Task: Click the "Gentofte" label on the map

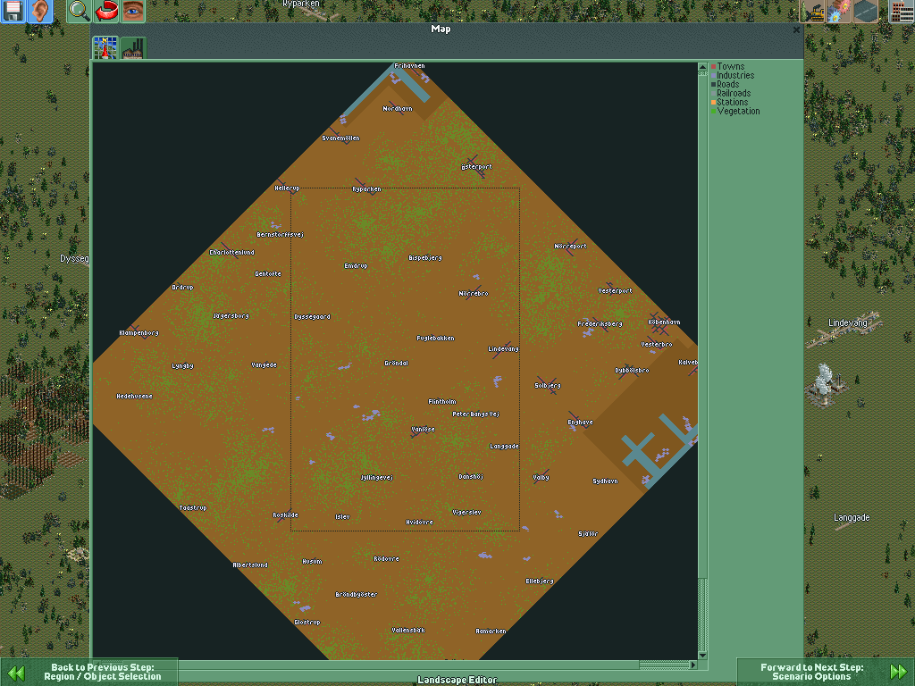Action: tap(268, 273)
